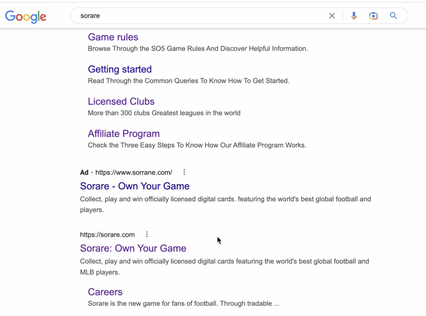The image size is (426, 316).
Task: Open the three-dot menu beside https://sorare.com
Action: click(147, 234)
